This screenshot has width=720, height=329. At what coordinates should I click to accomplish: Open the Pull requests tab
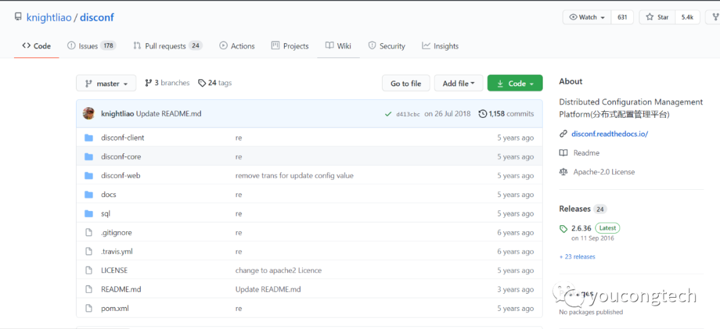point(167,46)
